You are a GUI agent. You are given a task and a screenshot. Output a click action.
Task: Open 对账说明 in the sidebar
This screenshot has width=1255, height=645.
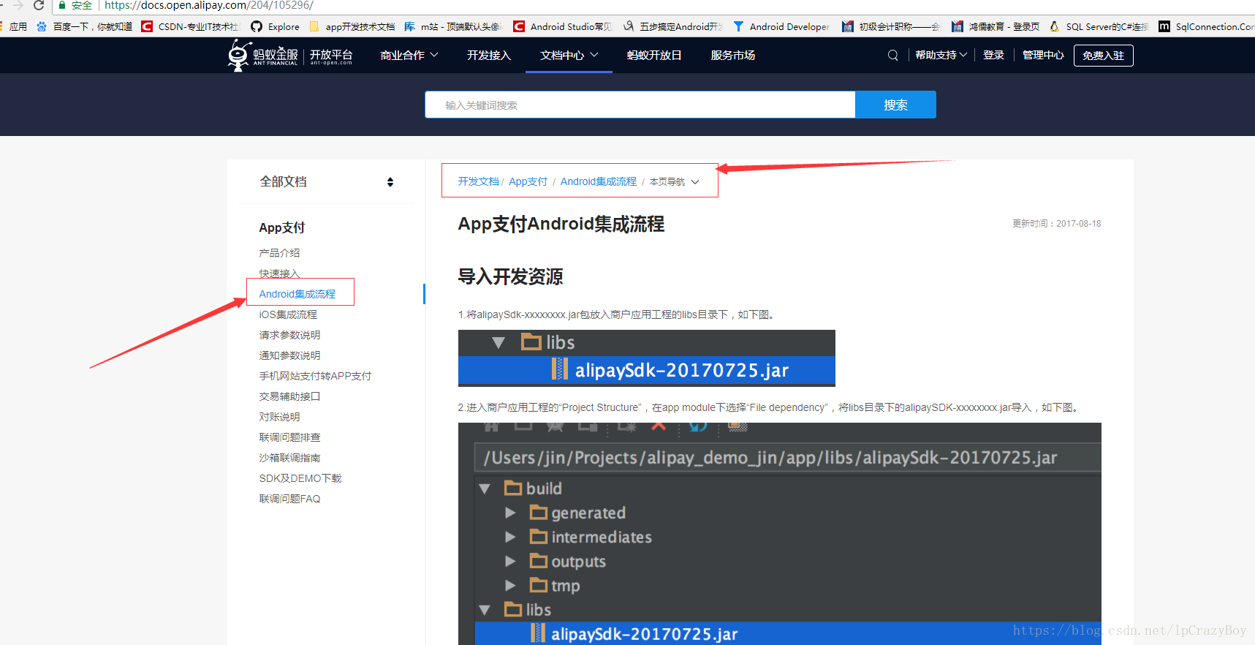[279, 417]
